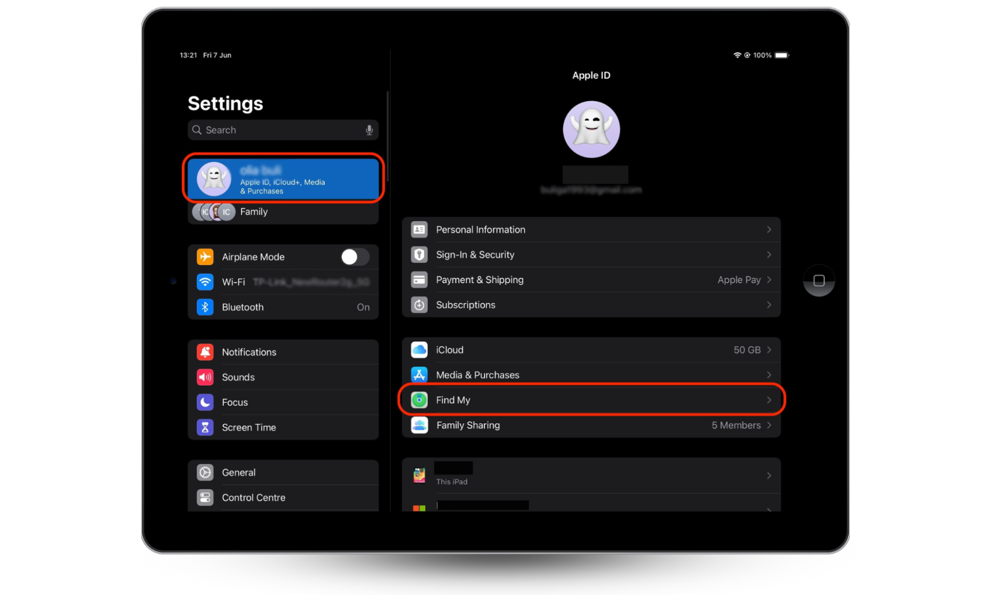This screenshot has height=595, width=991.
Task: Open Family Sharing showing 5 Members
Action: pyautogui.click(x=591, y=425)
